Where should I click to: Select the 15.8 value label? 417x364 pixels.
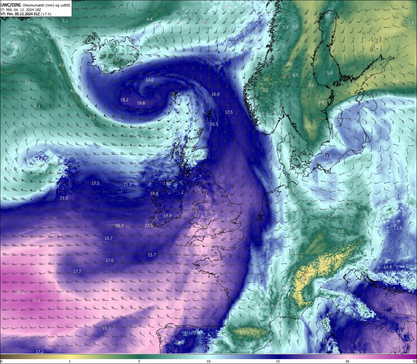pyautogui.click(x=127, y=184)
